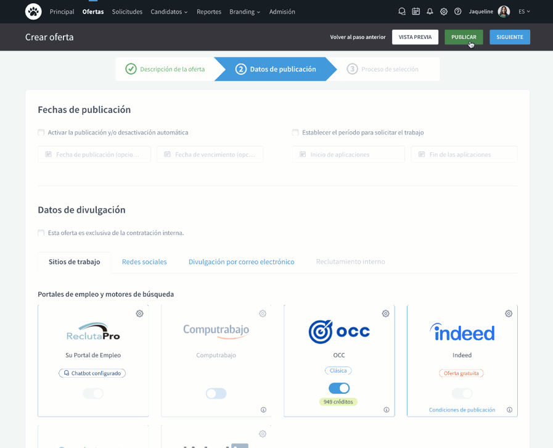Disable the OCC publication toggle
The image size is (553, 448).
click(339, 388)
